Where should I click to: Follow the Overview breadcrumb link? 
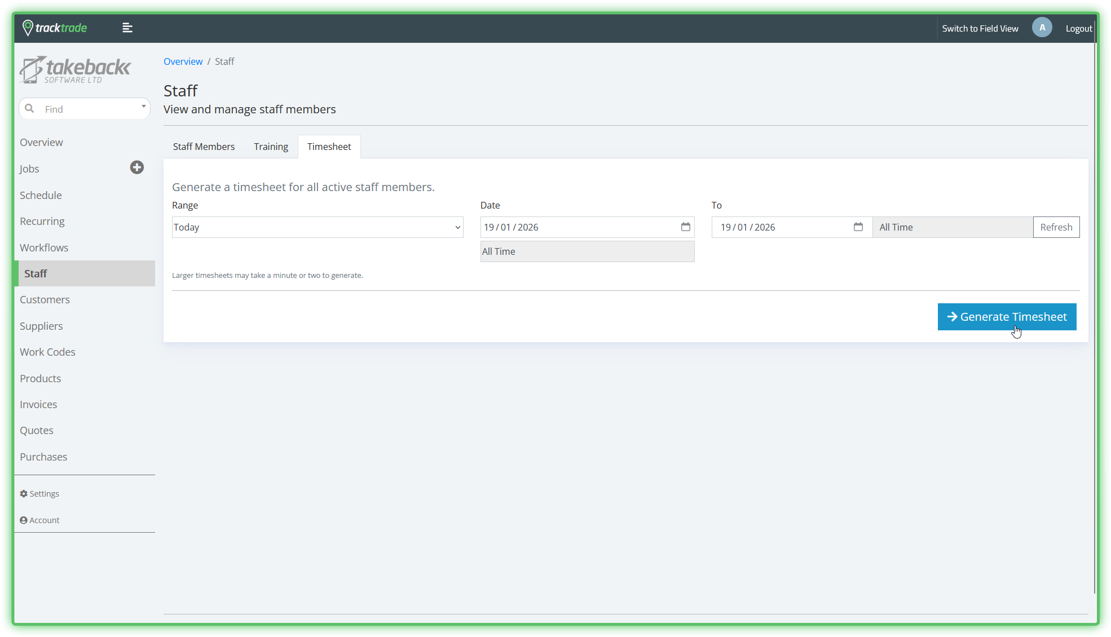(x=183, y=61)
